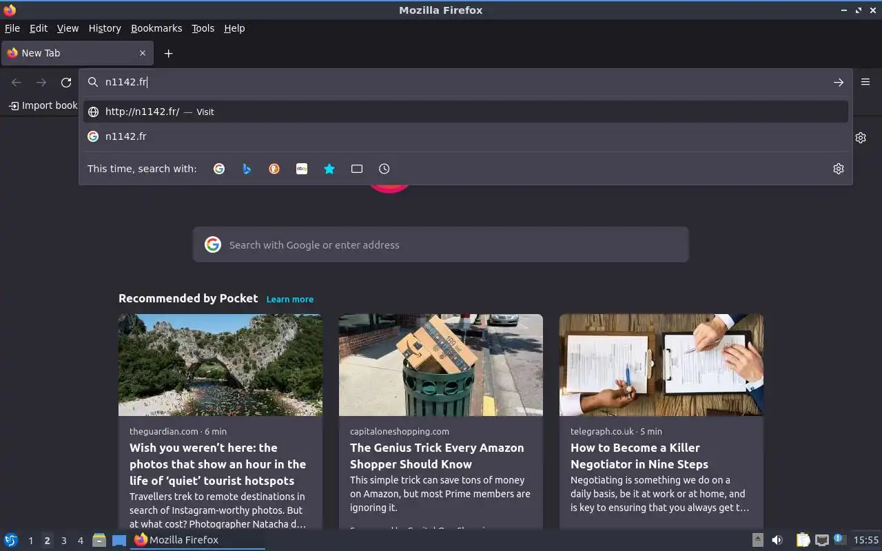Search in open Tabs icon

point(357,169)
